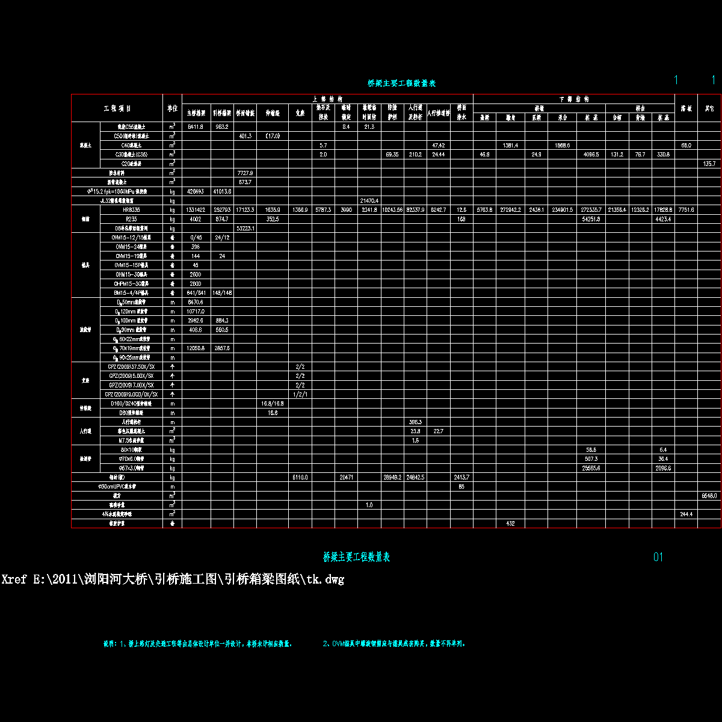Click the Xref E:\2011 tk.dwg path text

tap(173, 580)
